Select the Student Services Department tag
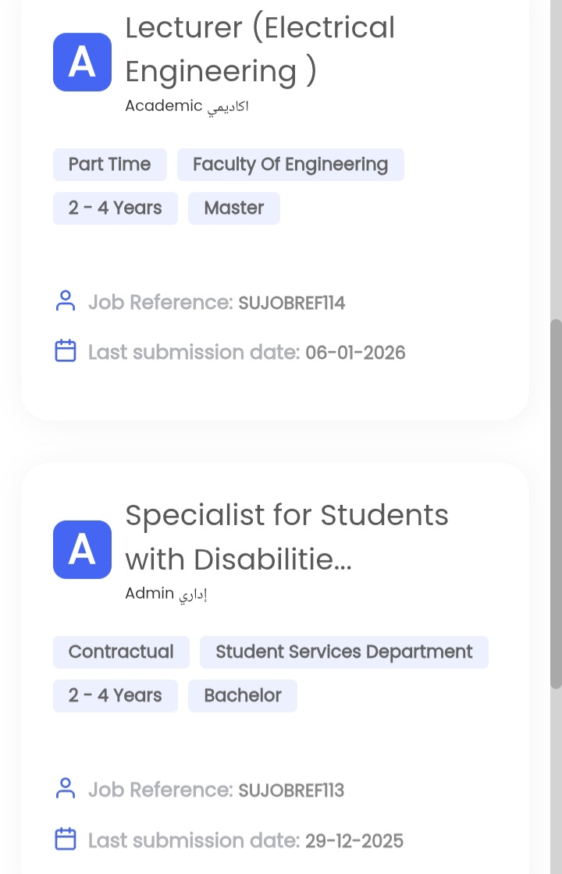 click(343, 652)
